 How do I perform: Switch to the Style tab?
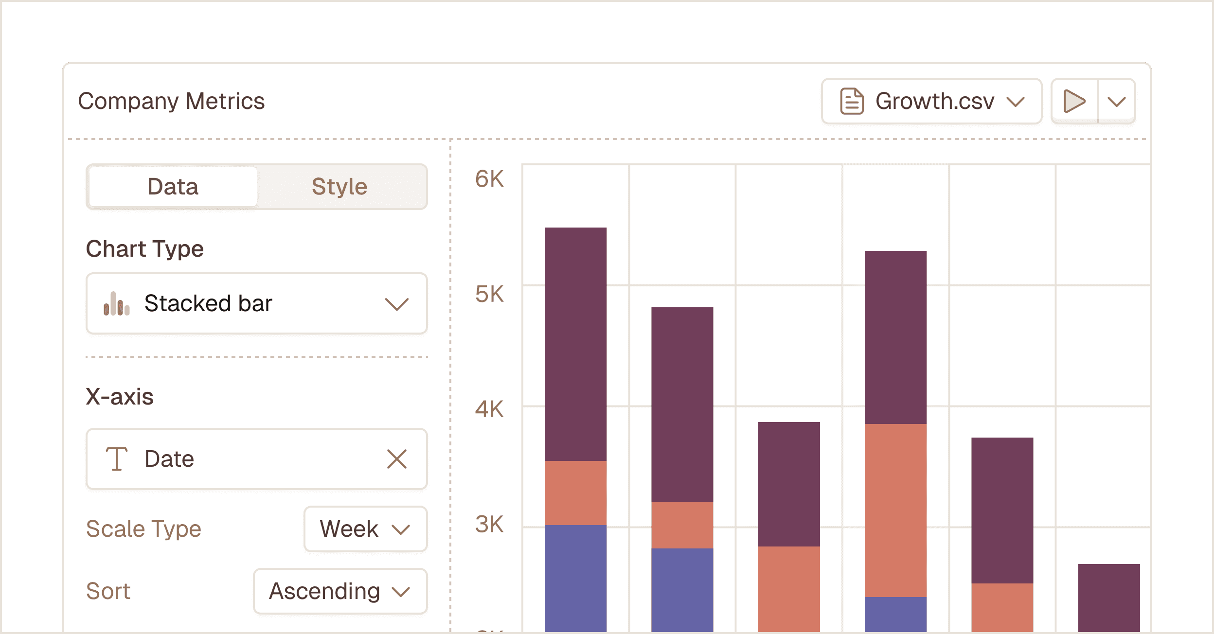(339, 186)
